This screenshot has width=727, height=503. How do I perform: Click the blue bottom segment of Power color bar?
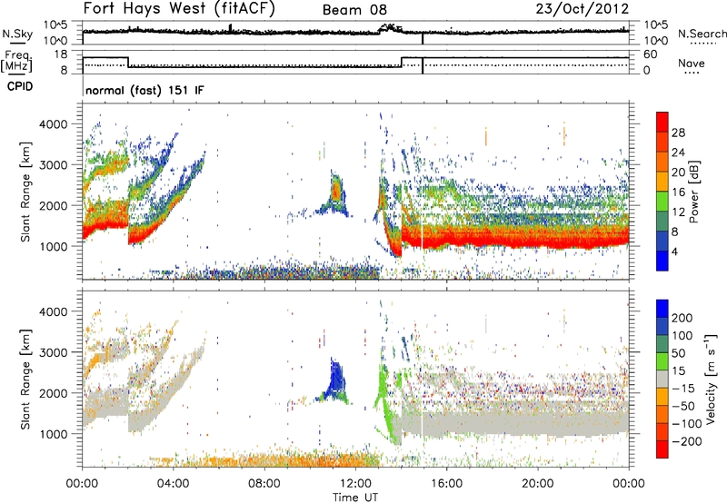[662, 261]
